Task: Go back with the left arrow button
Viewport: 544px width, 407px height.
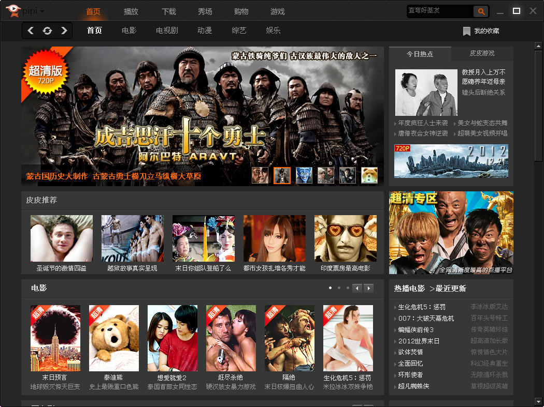Action: coord(31,31)
